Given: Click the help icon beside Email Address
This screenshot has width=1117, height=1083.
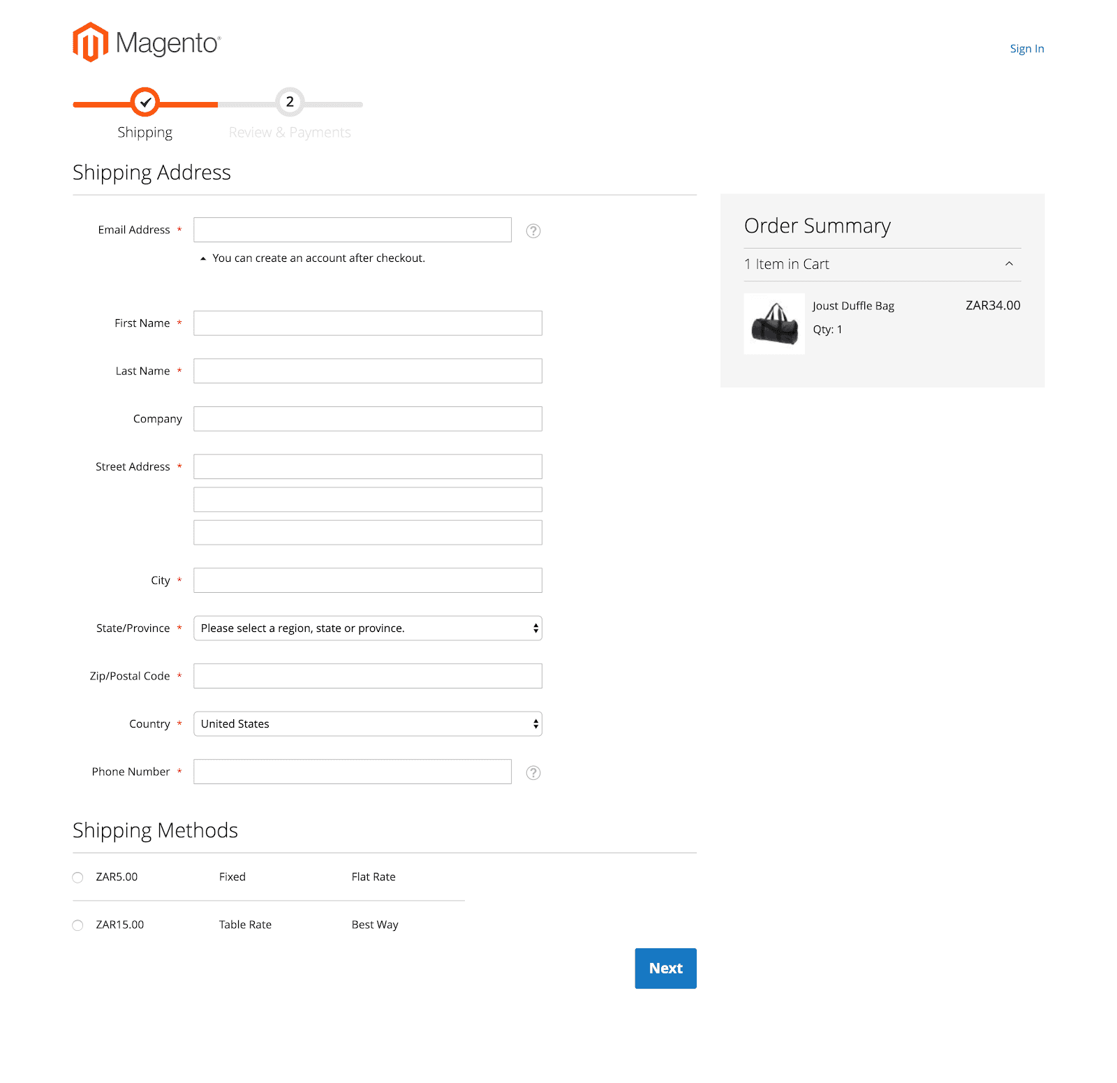Looking at the screenshot, I should (533, 230).
